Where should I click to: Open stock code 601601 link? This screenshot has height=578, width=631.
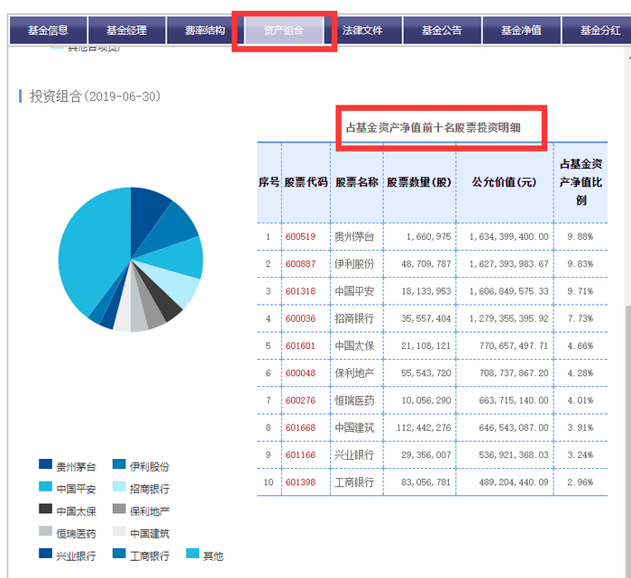click(x=300, y=345)
